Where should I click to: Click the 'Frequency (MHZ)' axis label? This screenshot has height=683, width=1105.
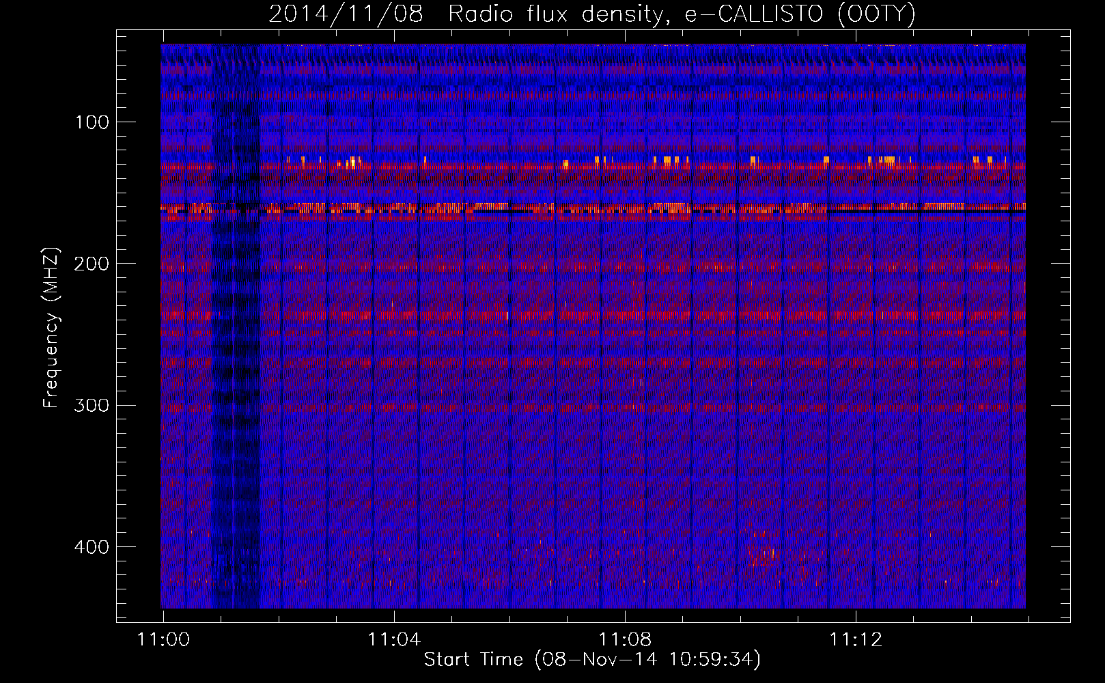point(51,328)
